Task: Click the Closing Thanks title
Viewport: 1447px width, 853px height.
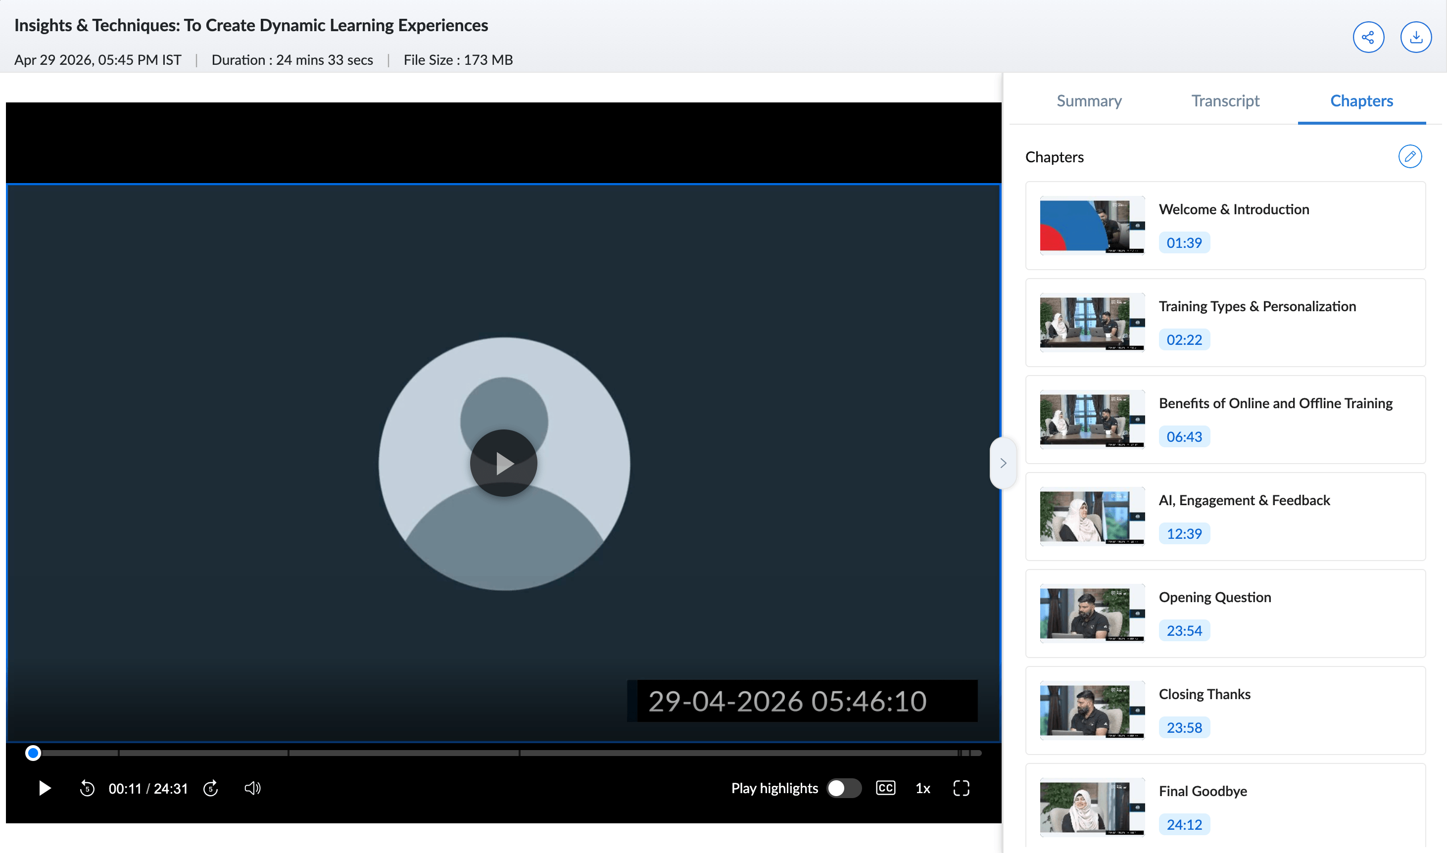Action: point(1205,694)
